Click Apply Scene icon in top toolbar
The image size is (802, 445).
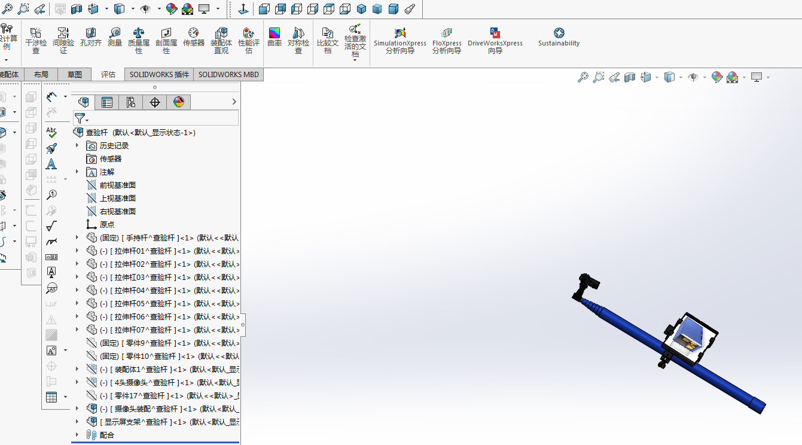187,9
